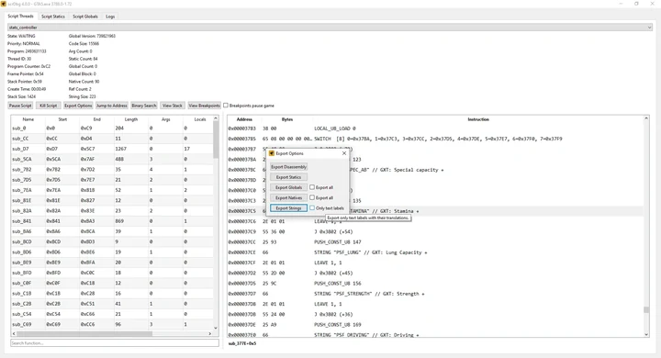Click Export Disassembly in the dialog
Screen dimensions: 661x358
click(x=289, y=167)
